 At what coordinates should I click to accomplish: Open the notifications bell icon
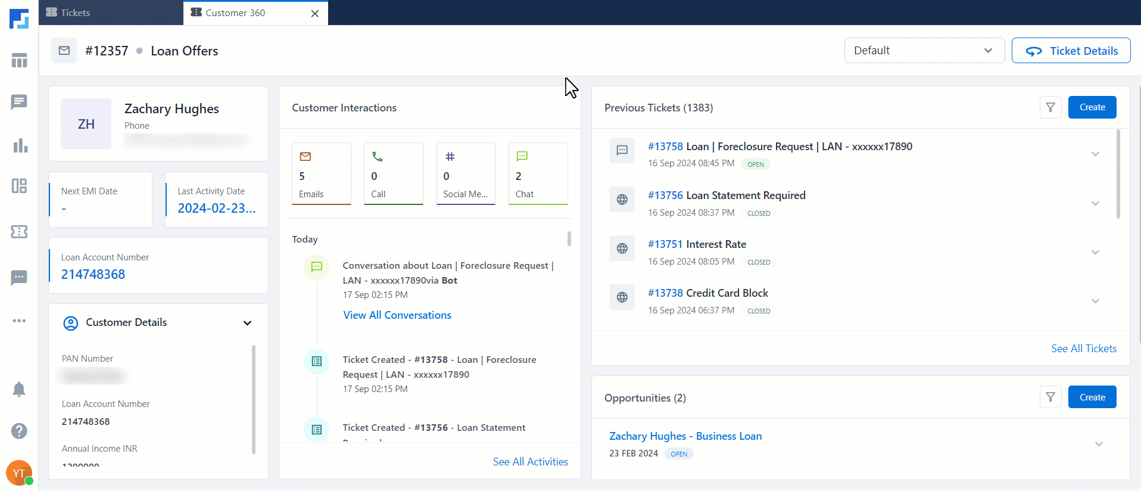(19, 390)
